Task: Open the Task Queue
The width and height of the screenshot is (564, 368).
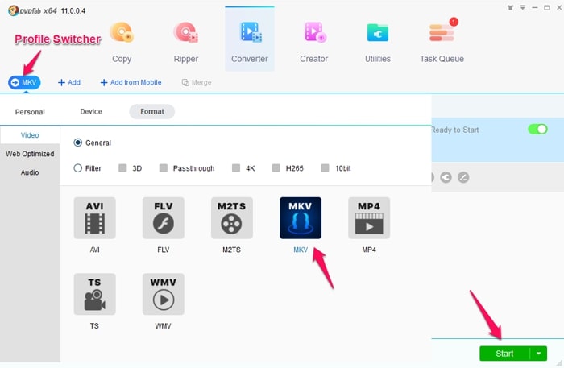Action: point(442,43)
